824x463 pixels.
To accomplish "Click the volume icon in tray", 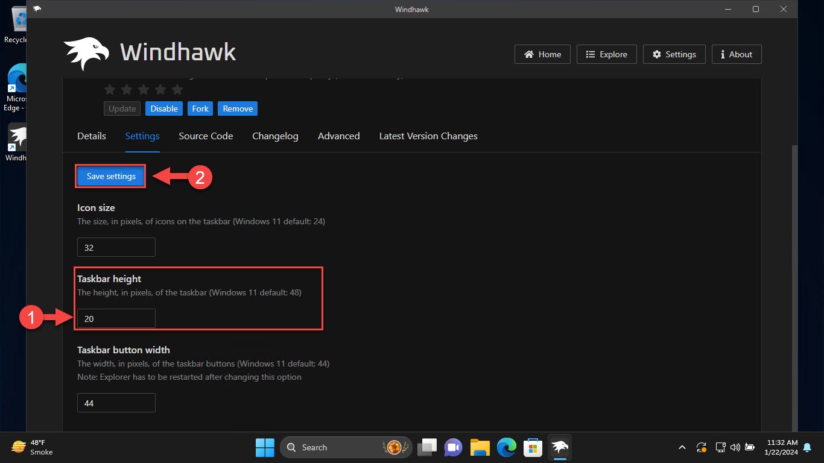I will [735, 447].
